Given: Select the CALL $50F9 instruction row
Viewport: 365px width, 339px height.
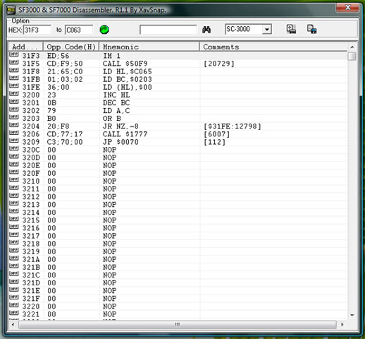Looking at the screenshot, I should [178, 64].
